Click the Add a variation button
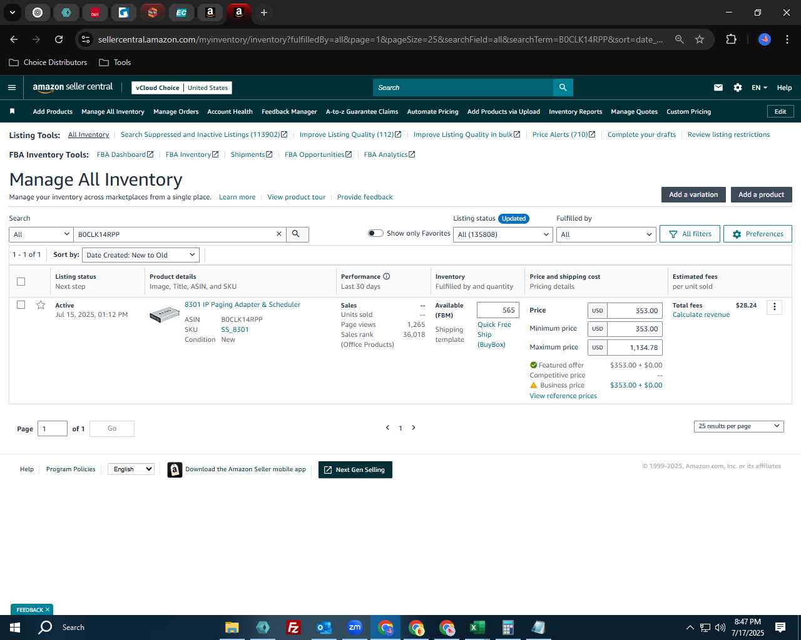Image resolution: width=801 pixels, height=640 pixels. 693,194
